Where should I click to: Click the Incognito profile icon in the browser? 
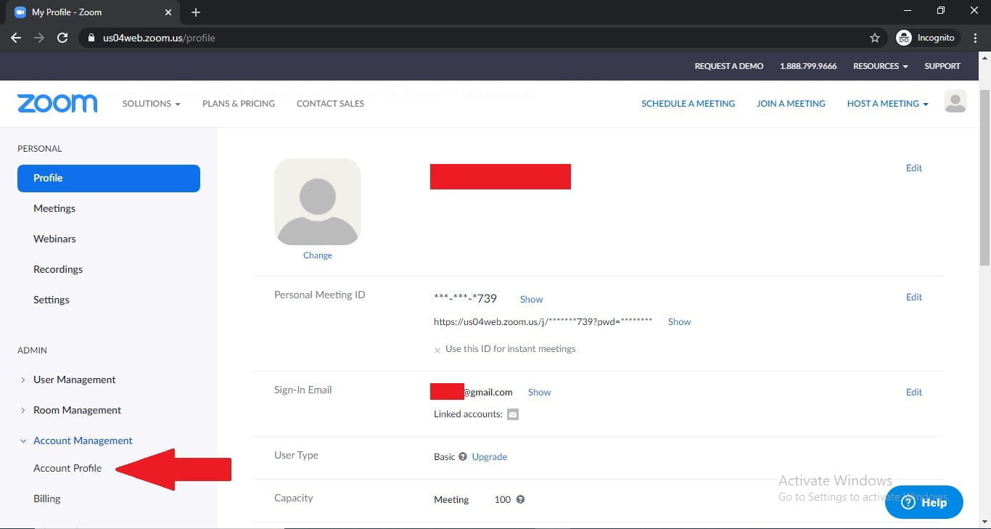(904, 37)
